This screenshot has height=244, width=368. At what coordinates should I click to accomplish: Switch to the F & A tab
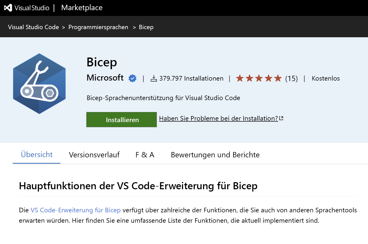(145, 155)
